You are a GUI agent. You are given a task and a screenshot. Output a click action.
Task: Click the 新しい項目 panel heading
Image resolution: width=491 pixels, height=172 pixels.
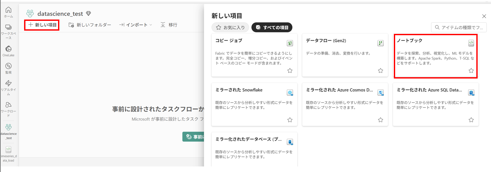point(227,16)
